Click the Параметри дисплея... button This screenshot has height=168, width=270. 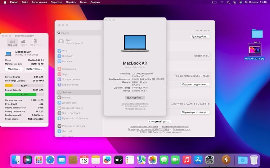pyautogui.click(x=195, y=84)
